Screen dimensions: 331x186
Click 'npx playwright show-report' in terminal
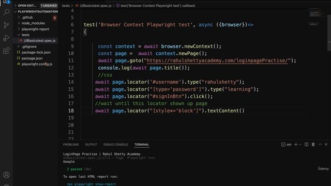(91, 184)
